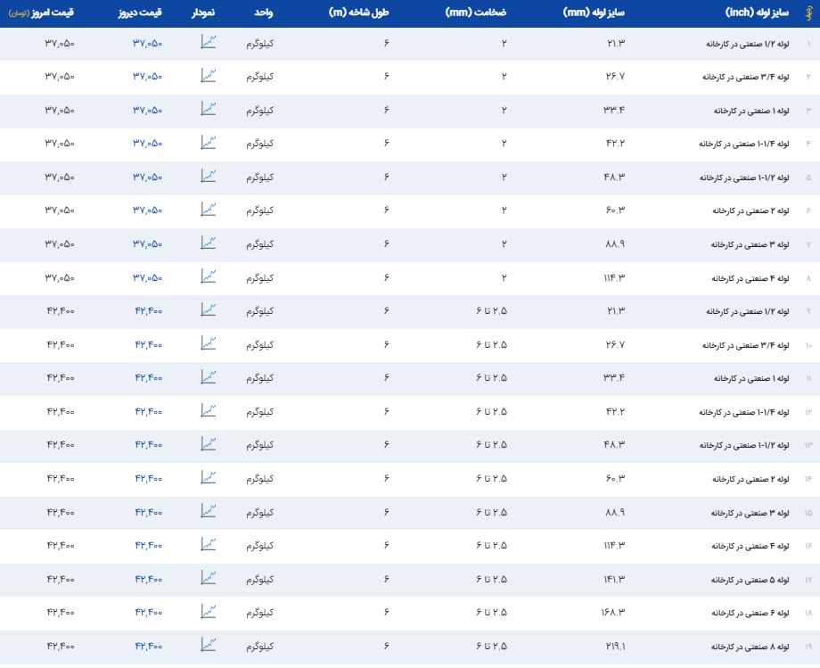Open the chart icon for the 219.1 mm pipe
Viewport: 820px width, 668px height.
pyautogui.click(x=209, y=645)
